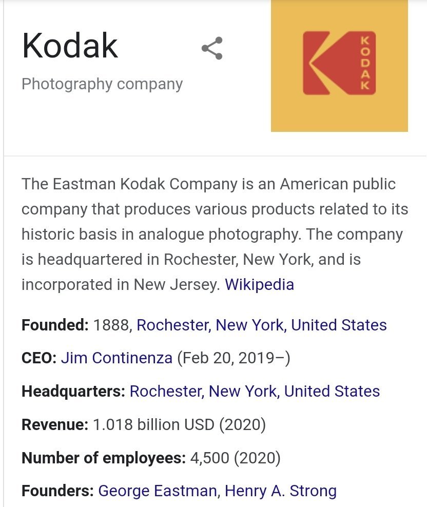Follow the George Eastman founder link
The height and width of the screenshot is (507, 427).
click(x=158, y=491)
